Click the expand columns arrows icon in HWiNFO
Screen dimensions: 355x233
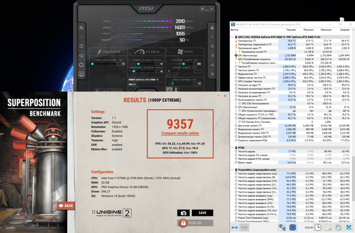(235, 227)
